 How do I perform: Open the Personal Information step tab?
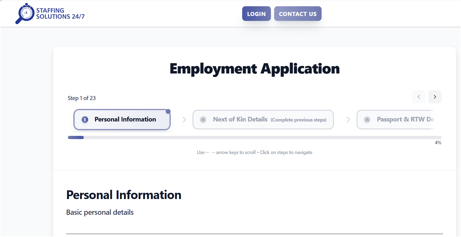coord(122,120)
